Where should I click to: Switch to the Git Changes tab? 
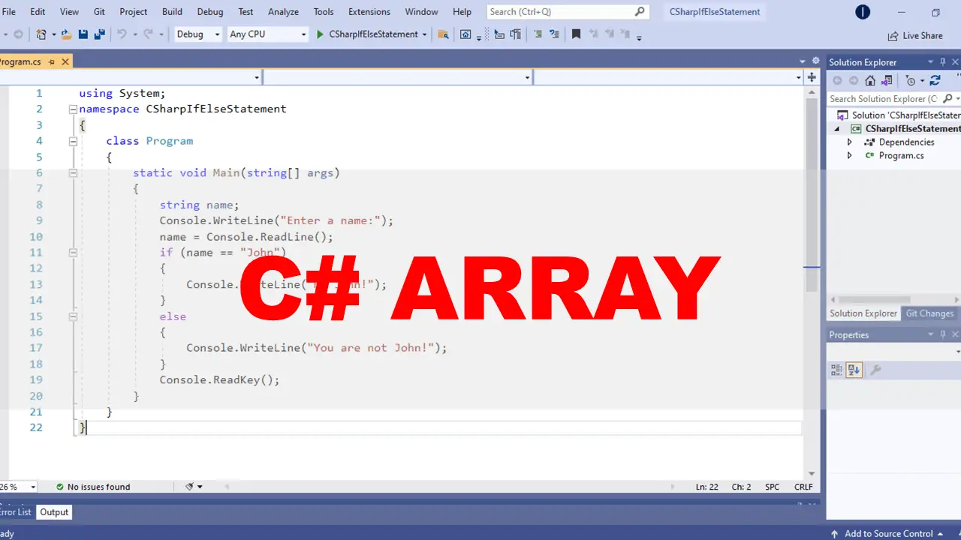click(x=929, y=313)
